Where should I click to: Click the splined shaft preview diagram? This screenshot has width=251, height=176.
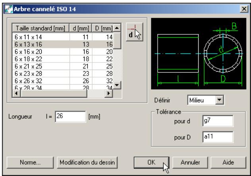click(199, 53)
